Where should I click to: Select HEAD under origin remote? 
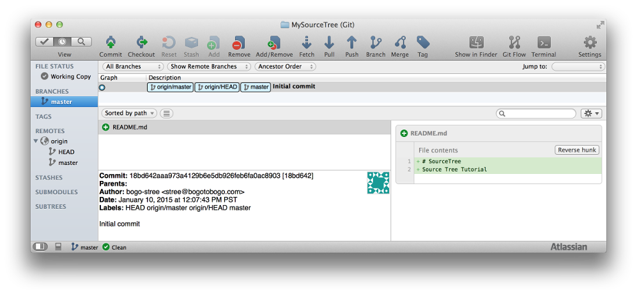62,152
